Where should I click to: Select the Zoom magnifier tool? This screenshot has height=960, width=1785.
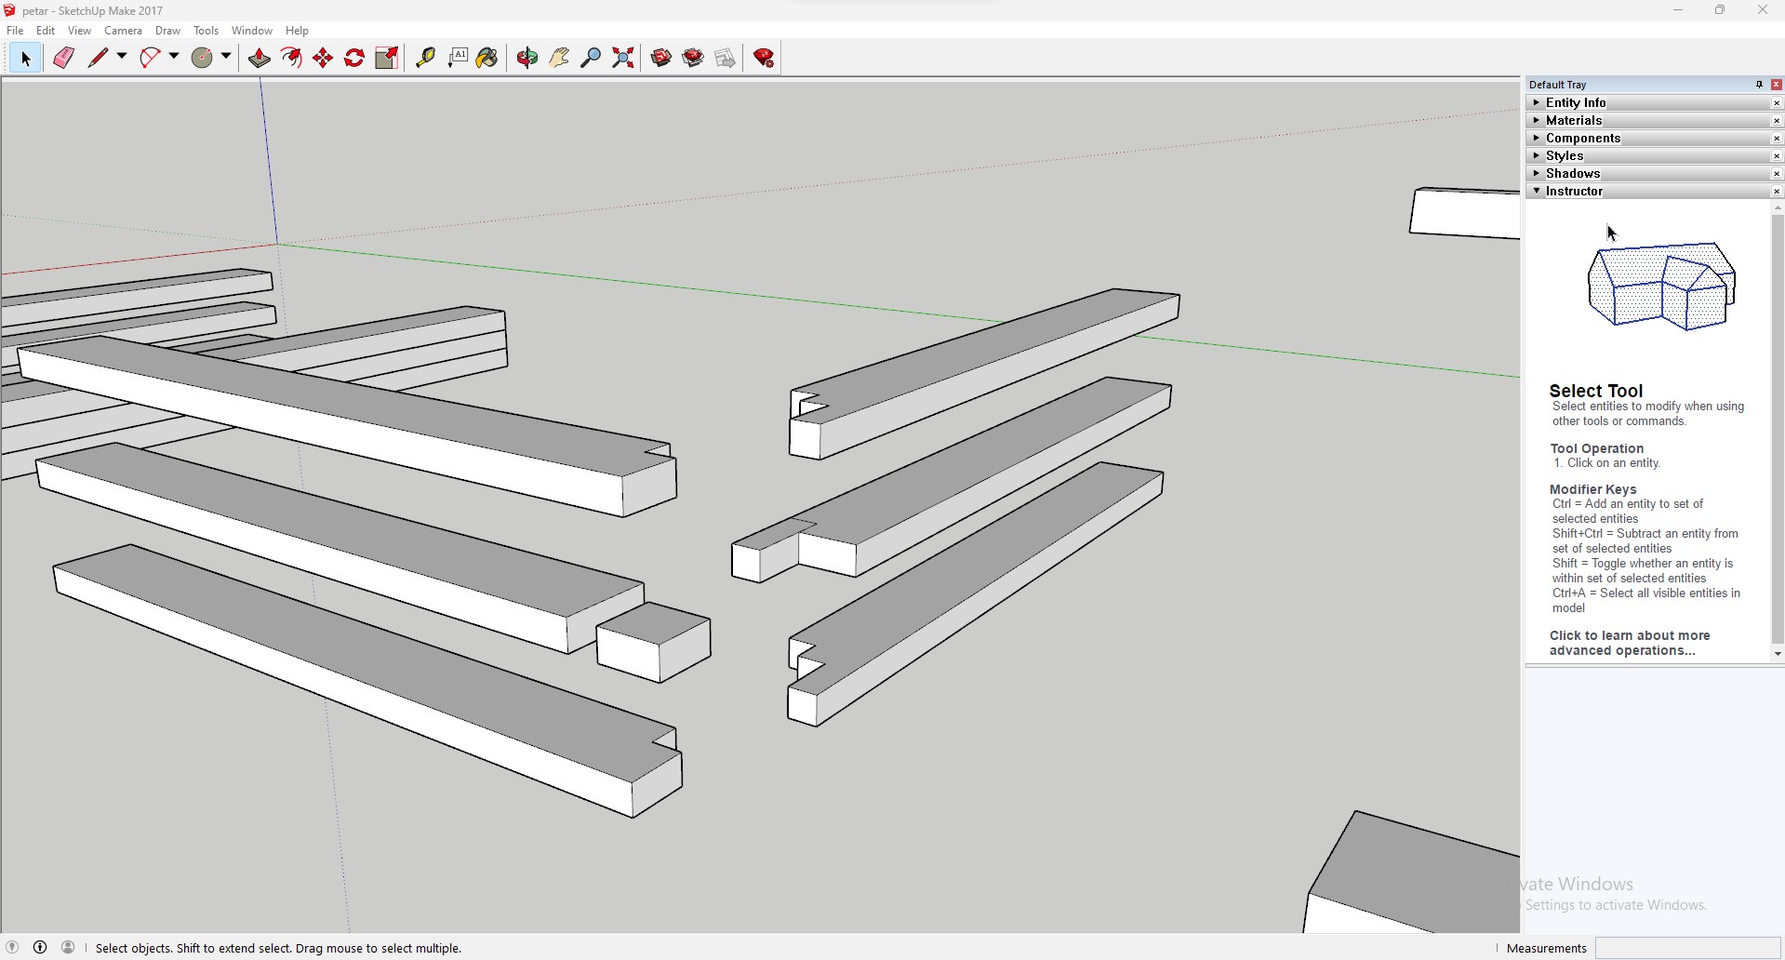[x=591, y=59]
